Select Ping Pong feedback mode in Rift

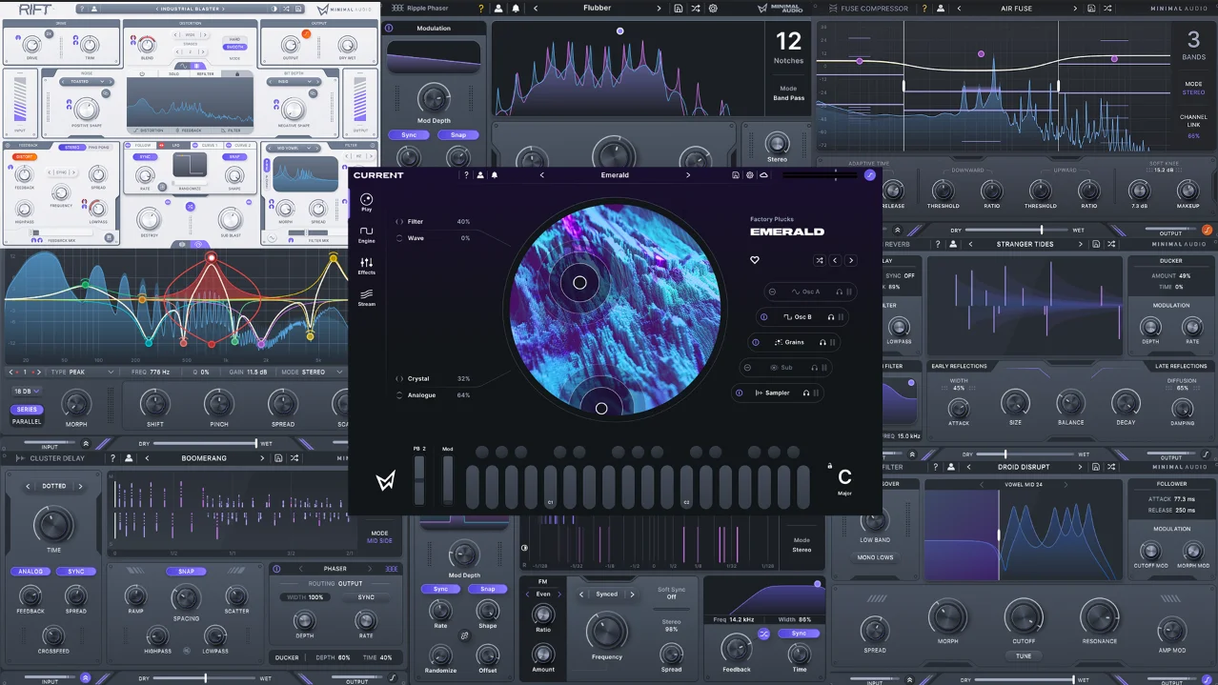[99, 148]
